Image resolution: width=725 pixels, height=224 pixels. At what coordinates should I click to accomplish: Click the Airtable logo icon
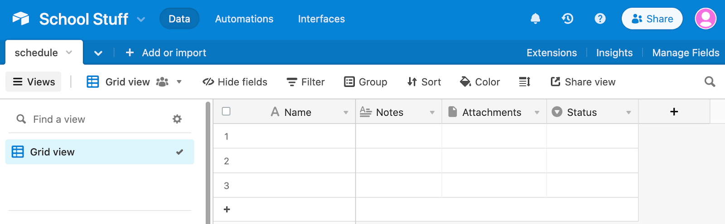click(21, 19)
